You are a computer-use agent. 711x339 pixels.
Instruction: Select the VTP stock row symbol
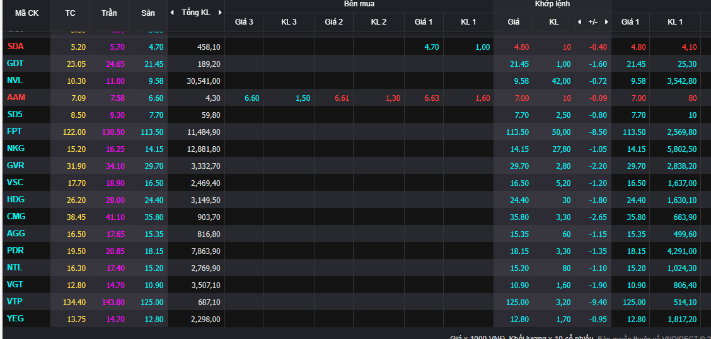(14, 301)
